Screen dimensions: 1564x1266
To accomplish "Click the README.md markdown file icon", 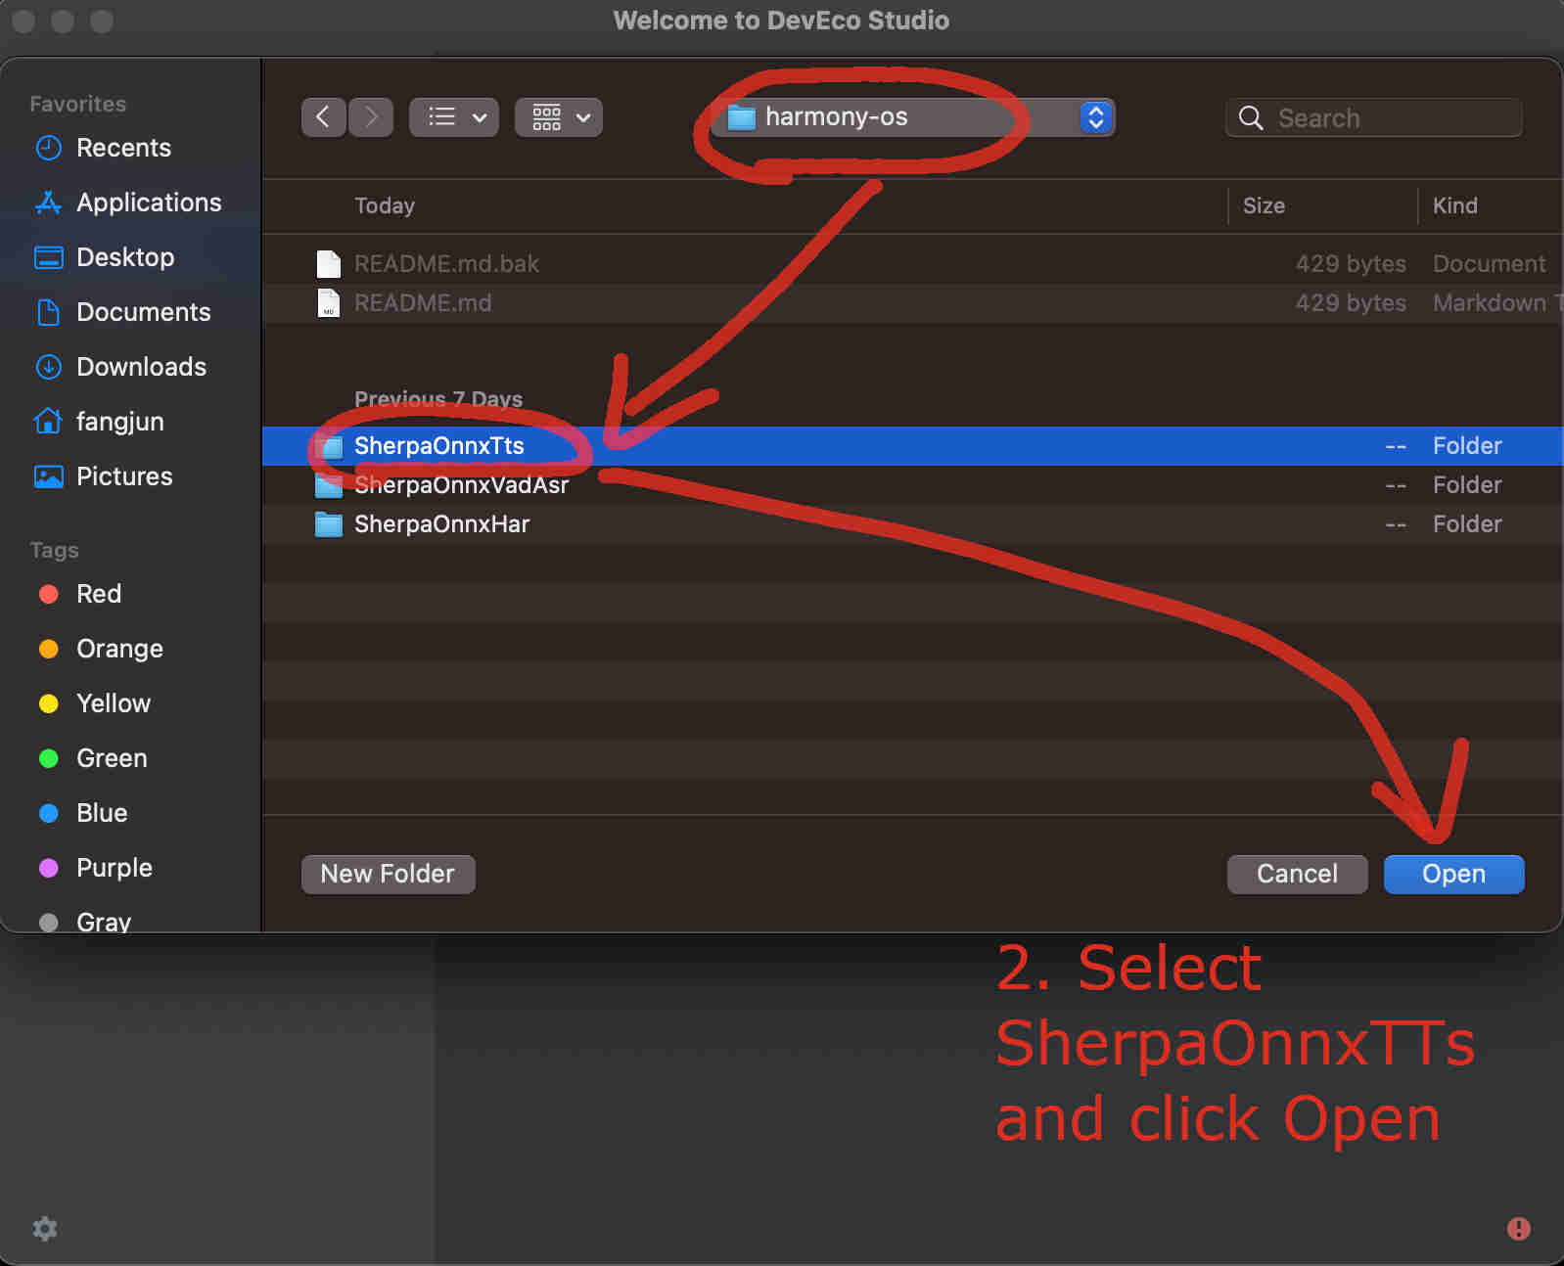I will 329,303.
